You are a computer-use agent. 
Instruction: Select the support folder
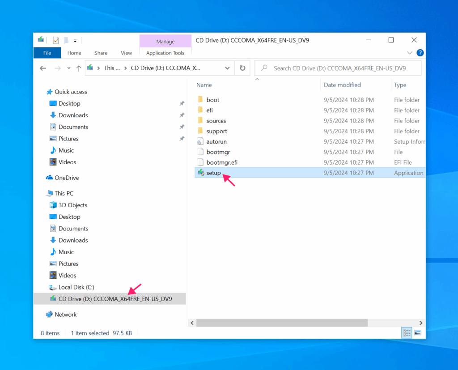click(x=216, y=131)
